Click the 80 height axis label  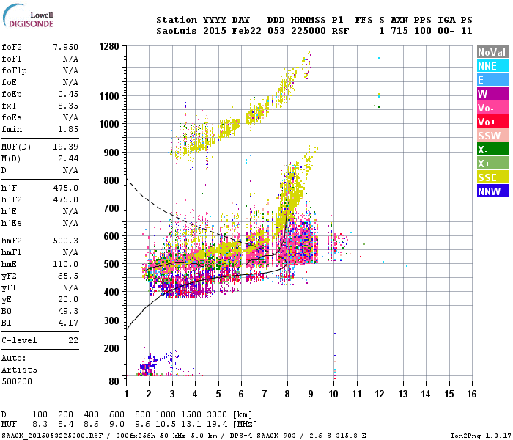pyautogui.click(x=114, y=381)
